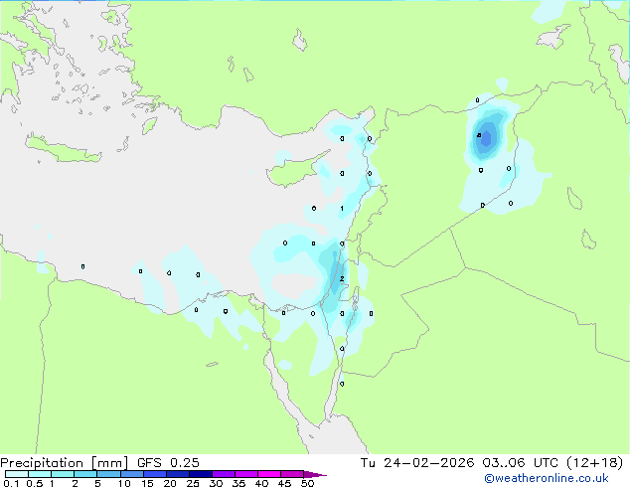
Task: Click the 2 to 5 mm legend swatch
Action: pos(85,474)
